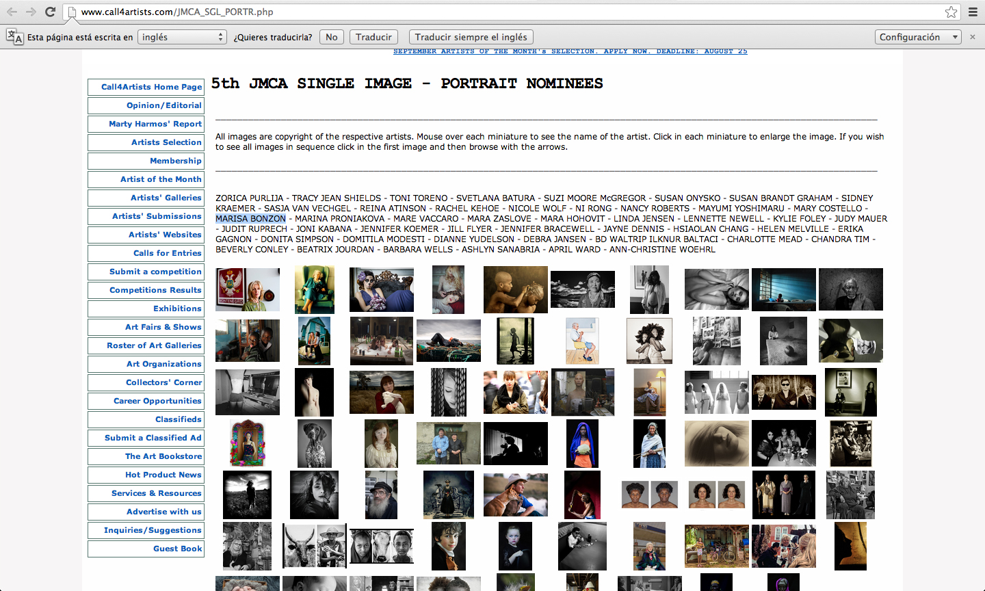The image size is (985, 591).
Task: Click the translate icon in translation bar
Action: (x=14, y=37)
